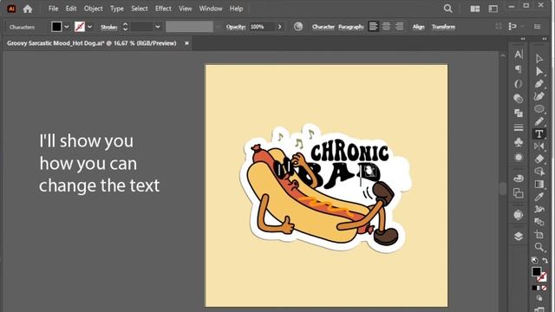555x312 pixels.
Task: Open the Color palette panel icon
Action: pyautogui.click(x=519, y=179)
